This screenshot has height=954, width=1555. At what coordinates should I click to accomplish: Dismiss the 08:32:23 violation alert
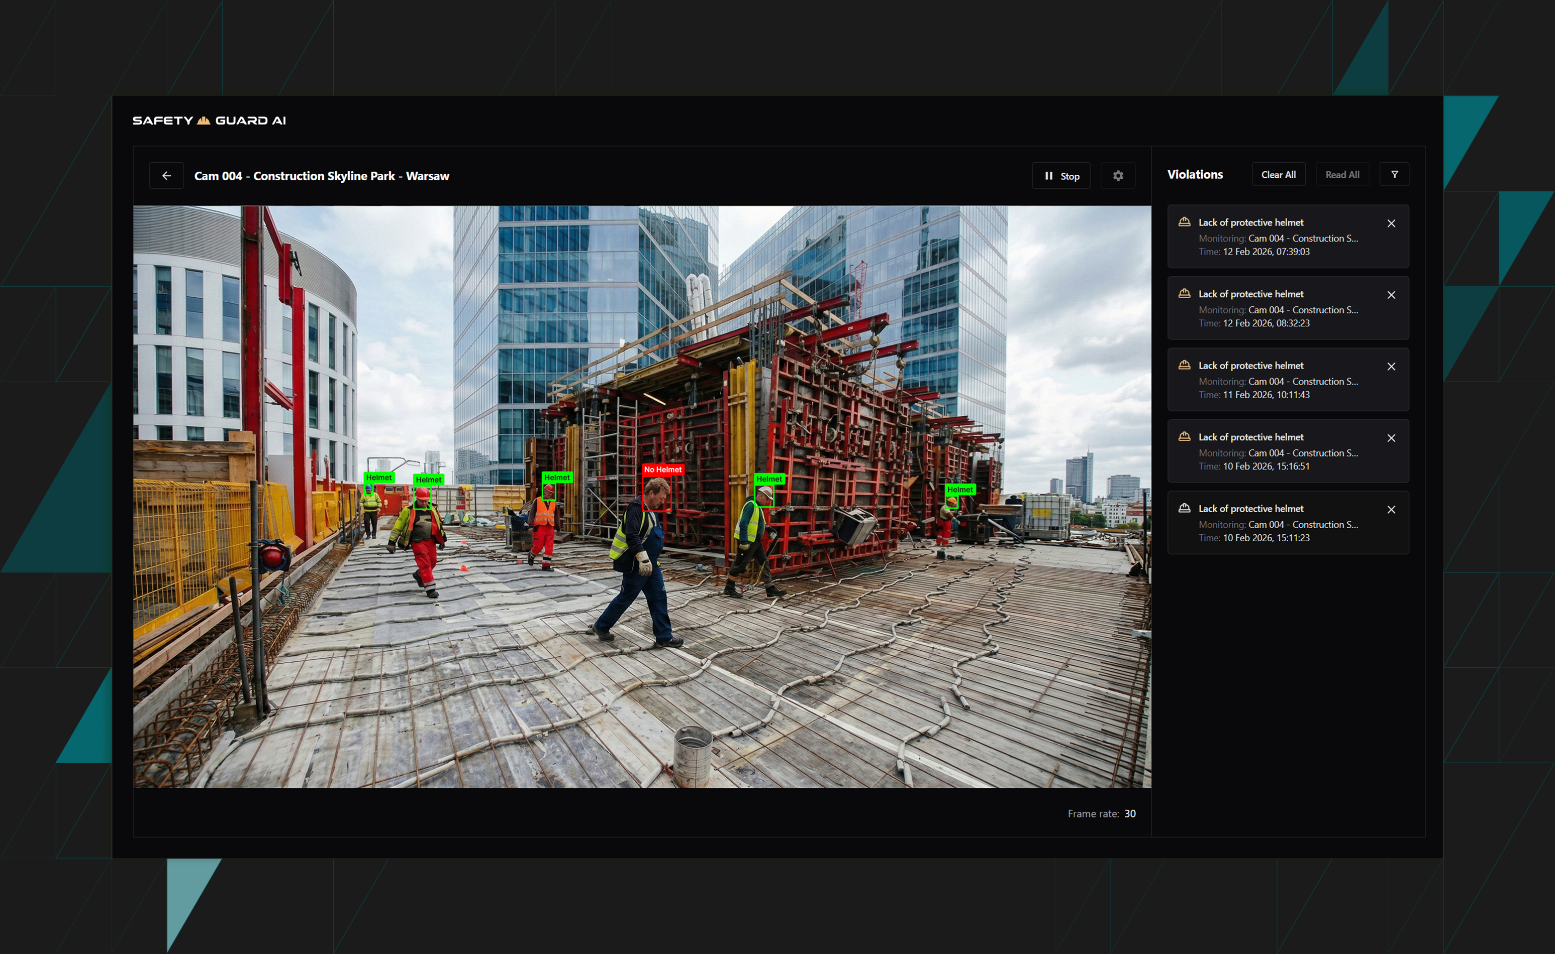tap(1391, 295)
